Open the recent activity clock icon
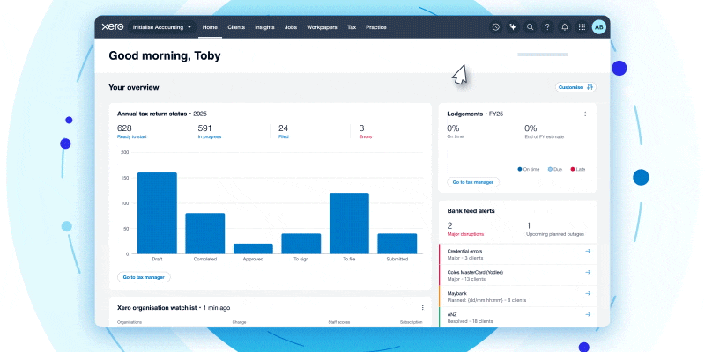 coord(496,27)
